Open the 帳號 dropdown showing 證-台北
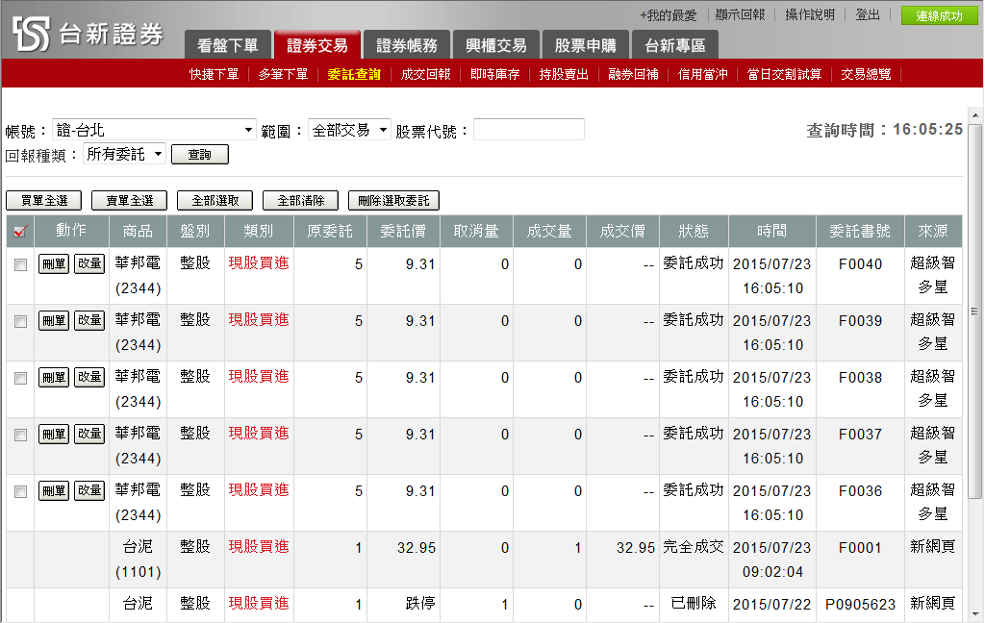This screenshot has height=623, width=985. [x=155, y=130]
